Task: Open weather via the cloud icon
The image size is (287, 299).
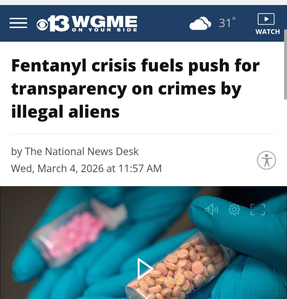Action: point(200,23)
